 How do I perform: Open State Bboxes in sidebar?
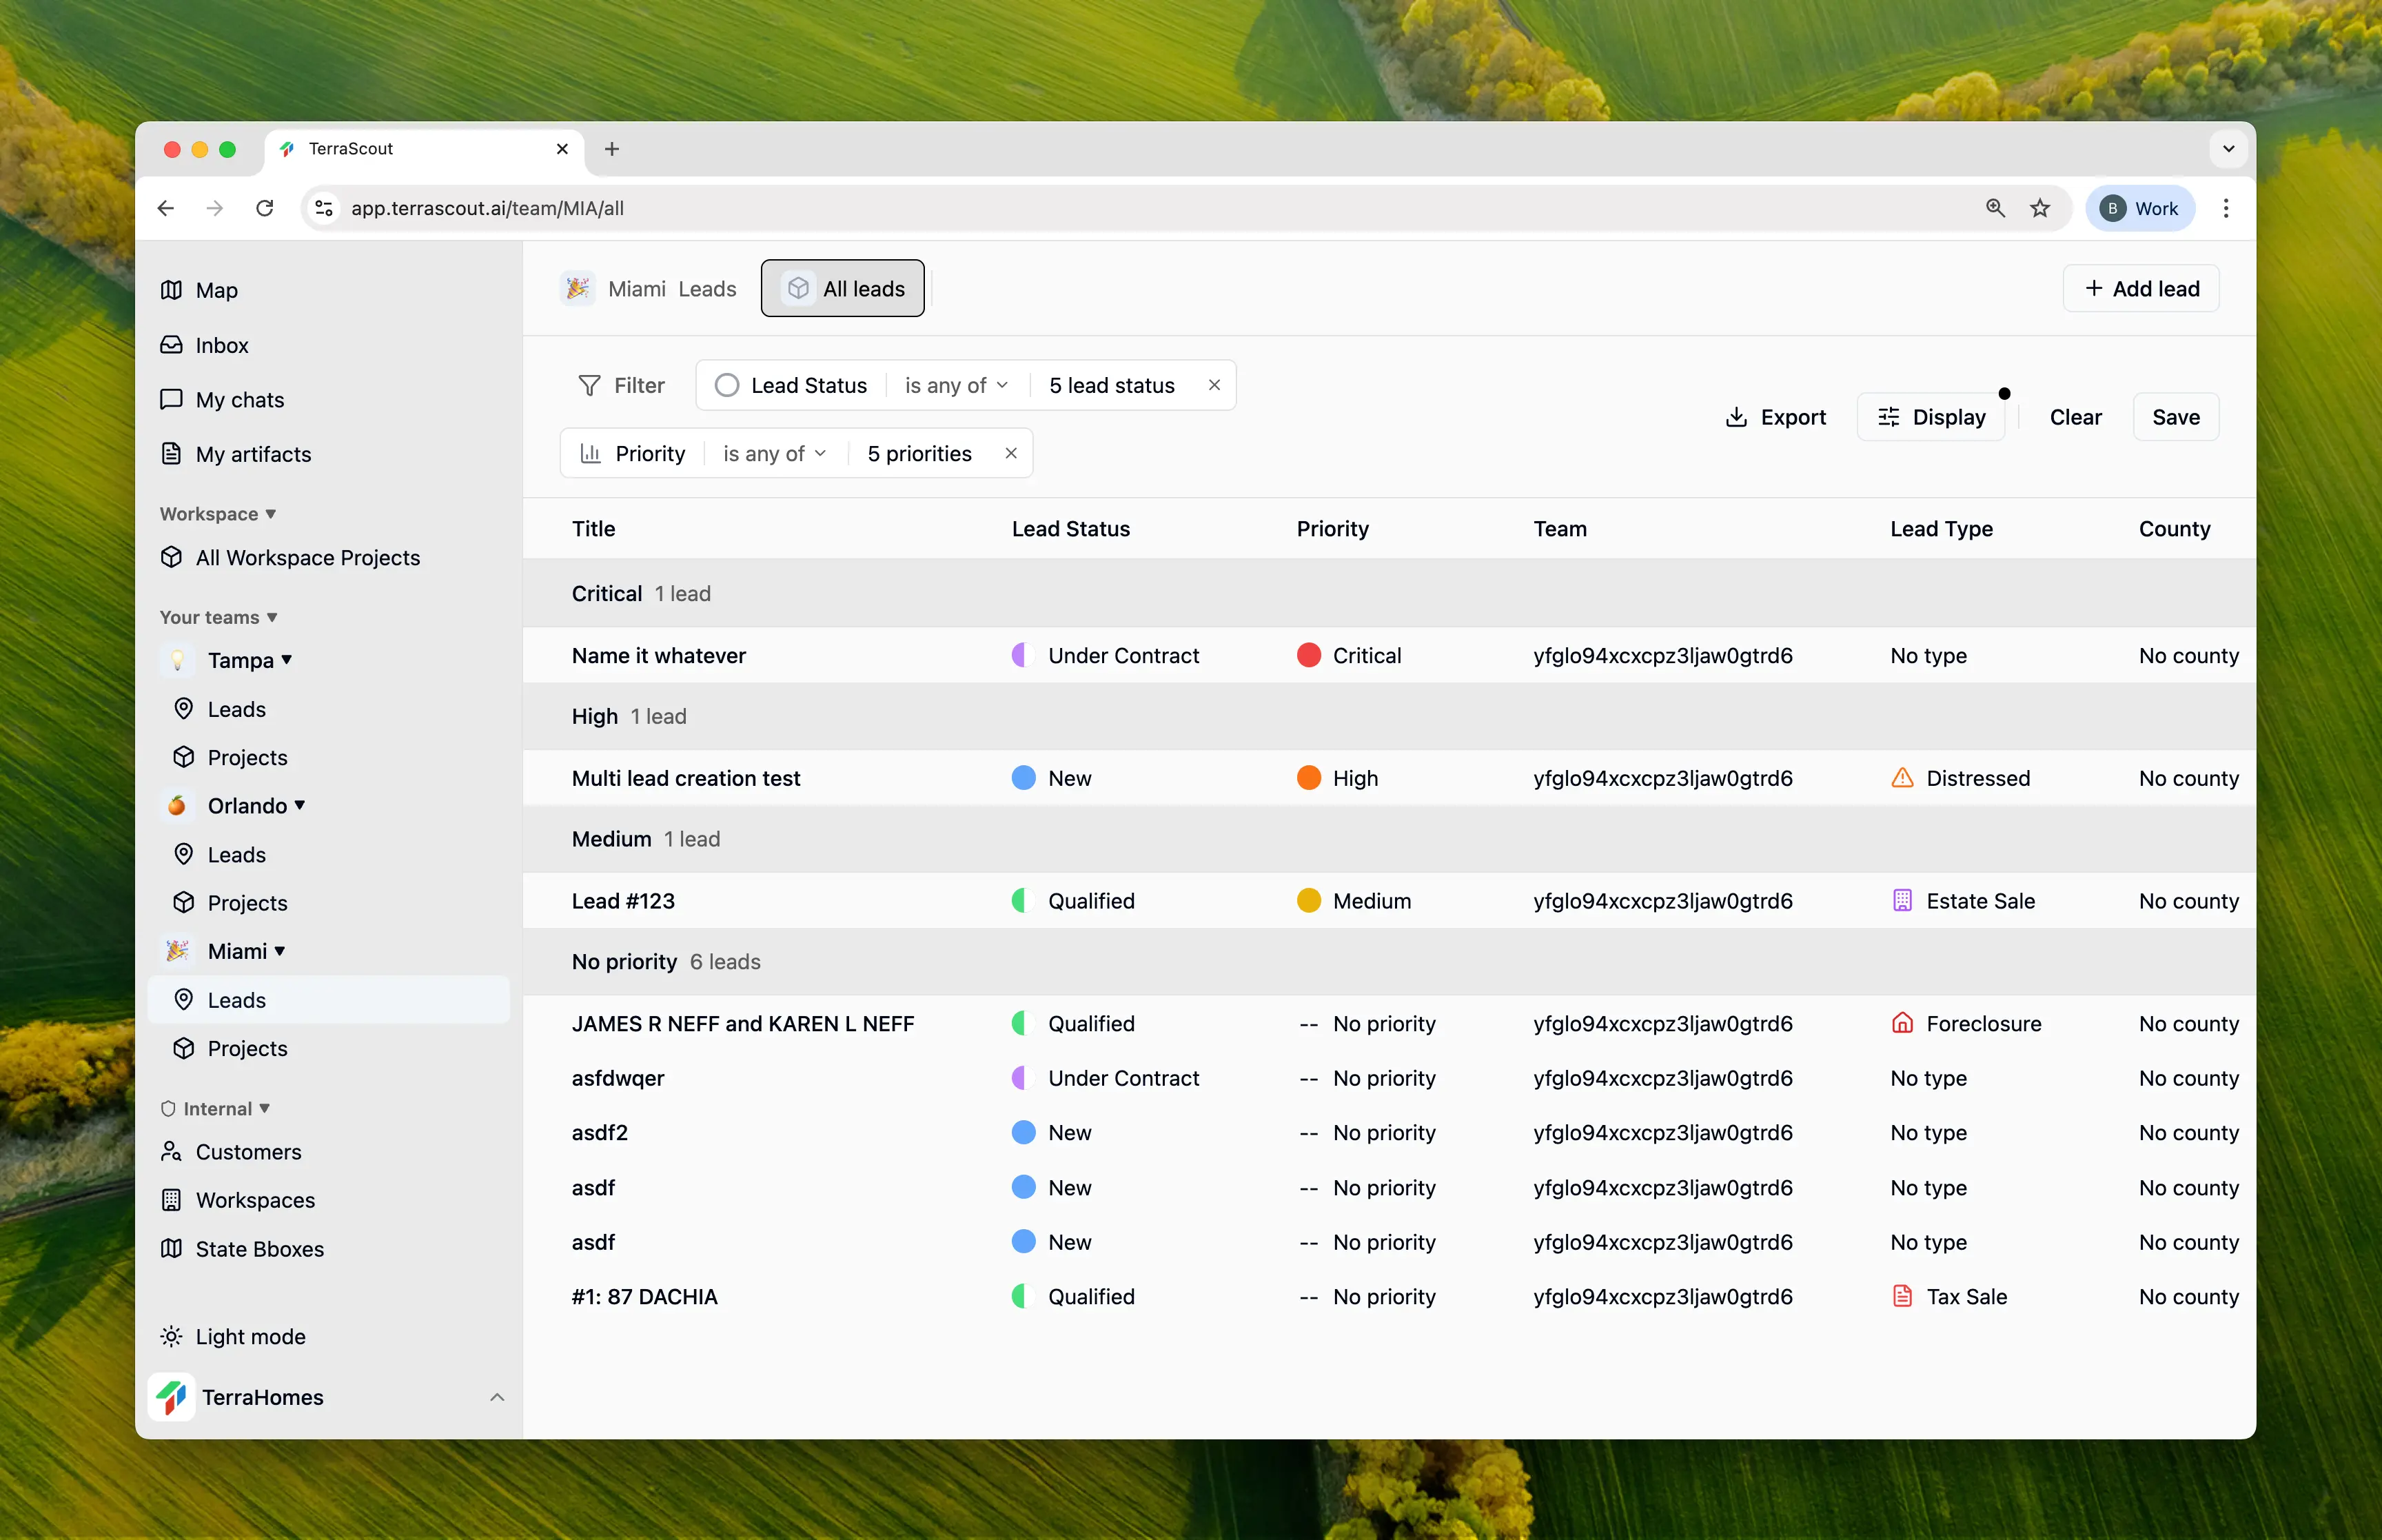point(259,1249)
